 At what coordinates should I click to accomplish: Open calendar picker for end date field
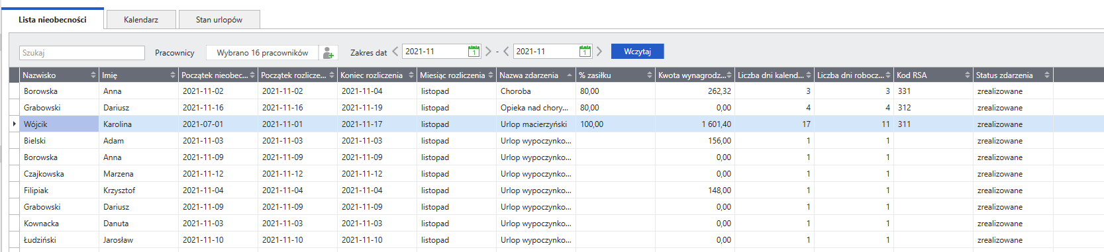pyautogui.click(x=585, y=52)
